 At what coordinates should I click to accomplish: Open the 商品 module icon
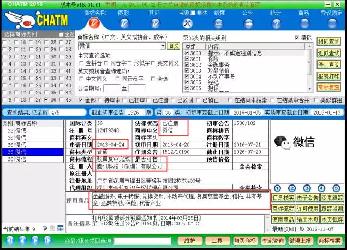click(303, 23)
